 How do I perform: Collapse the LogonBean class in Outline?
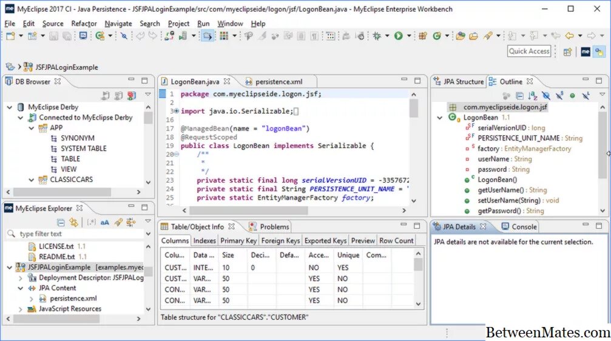click(x=440, y=118)
